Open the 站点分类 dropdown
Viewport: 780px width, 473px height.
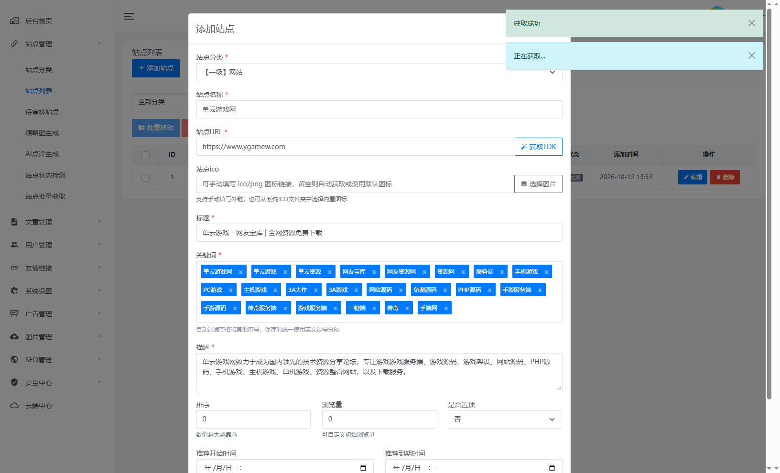coord(379,72)
